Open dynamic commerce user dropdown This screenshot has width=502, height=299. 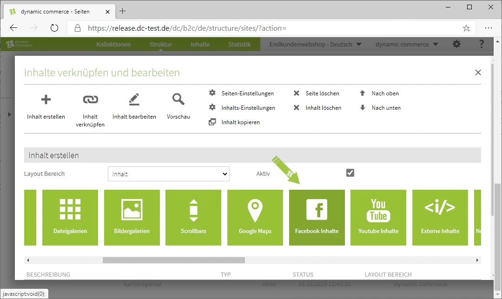(407, 44)
